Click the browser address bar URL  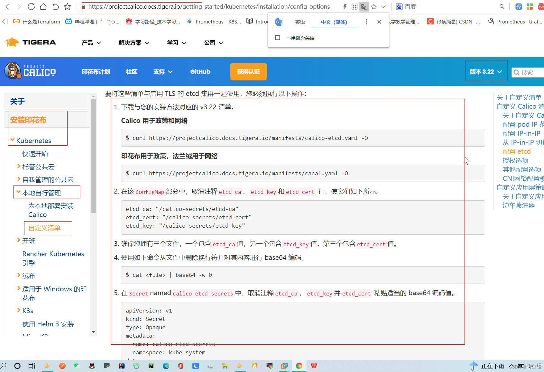[x=209, y=7]
